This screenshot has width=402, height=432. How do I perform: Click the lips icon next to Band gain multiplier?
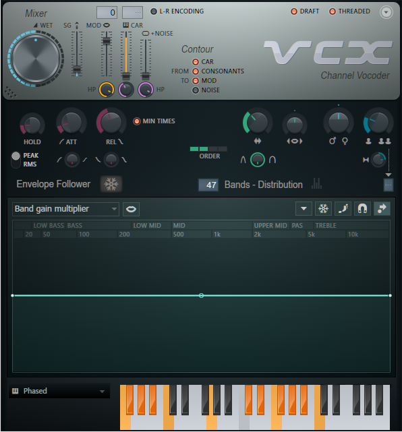coord(131,209)
